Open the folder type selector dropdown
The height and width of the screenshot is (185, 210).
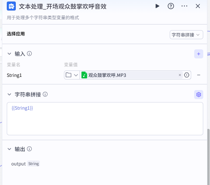point(72,75)
